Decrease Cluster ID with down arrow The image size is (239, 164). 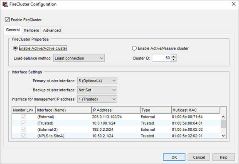coord(173,59)
